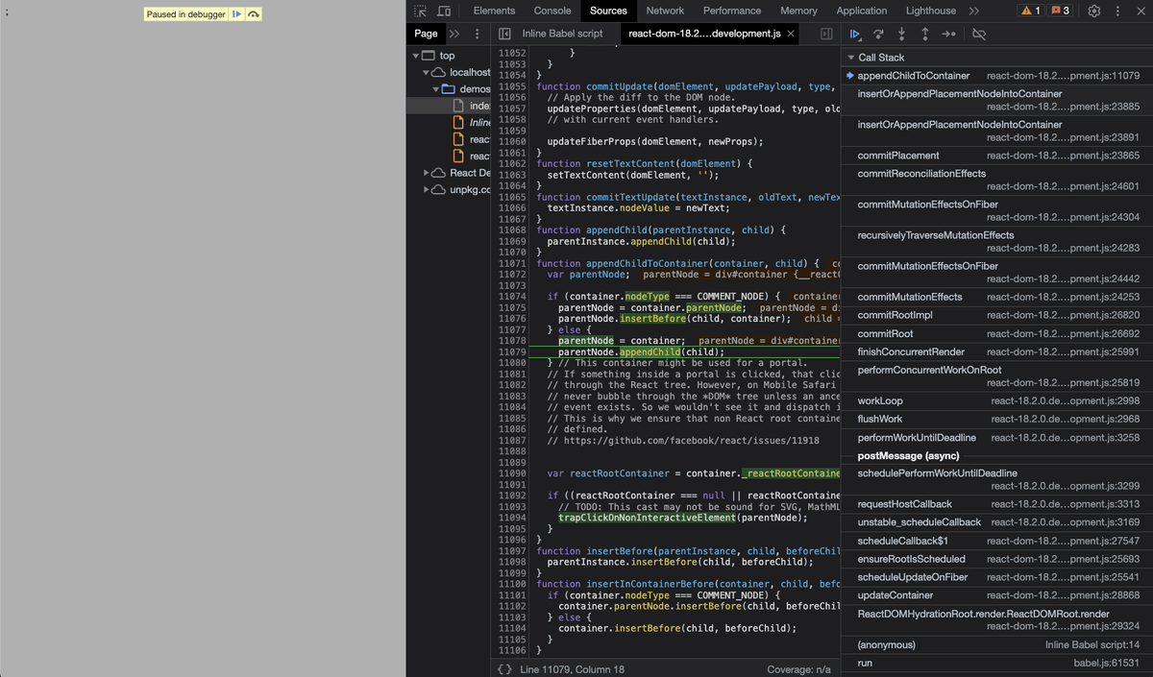Open navigator pane three-dot menu
Viewport: 1153px width, 677px height.
pos(478,34)
